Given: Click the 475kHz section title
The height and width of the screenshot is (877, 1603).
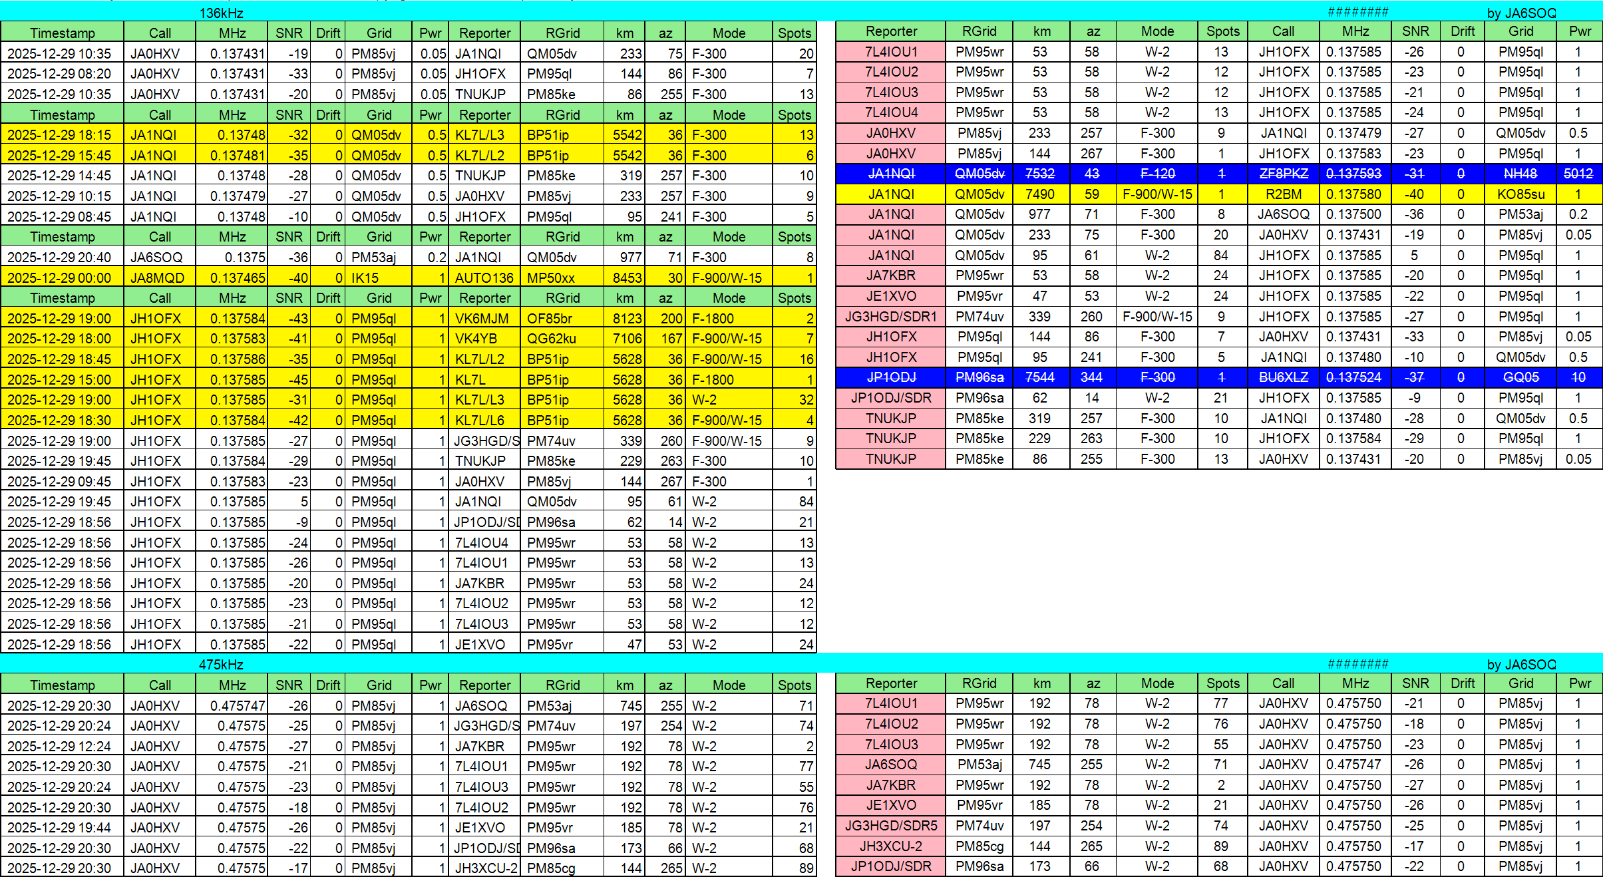Looking at the screenshot, I should [x=221, y=664].
